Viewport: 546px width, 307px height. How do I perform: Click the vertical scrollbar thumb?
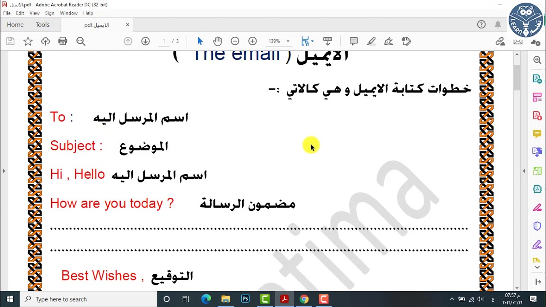[517, 78]
